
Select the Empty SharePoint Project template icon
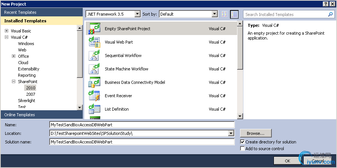tap(95, 29)
